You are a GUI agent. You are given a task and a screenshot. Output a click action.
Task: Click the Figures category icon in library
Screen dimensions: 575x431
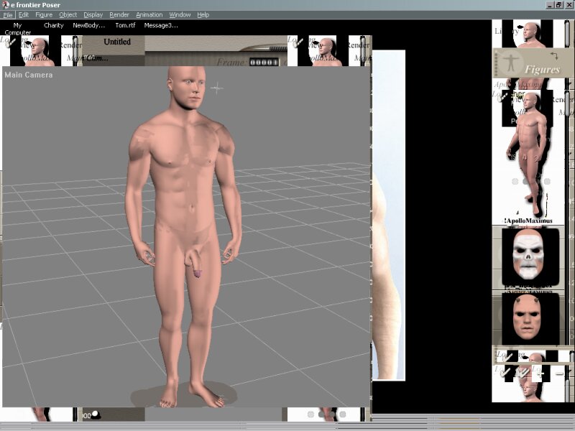(511, 62)
